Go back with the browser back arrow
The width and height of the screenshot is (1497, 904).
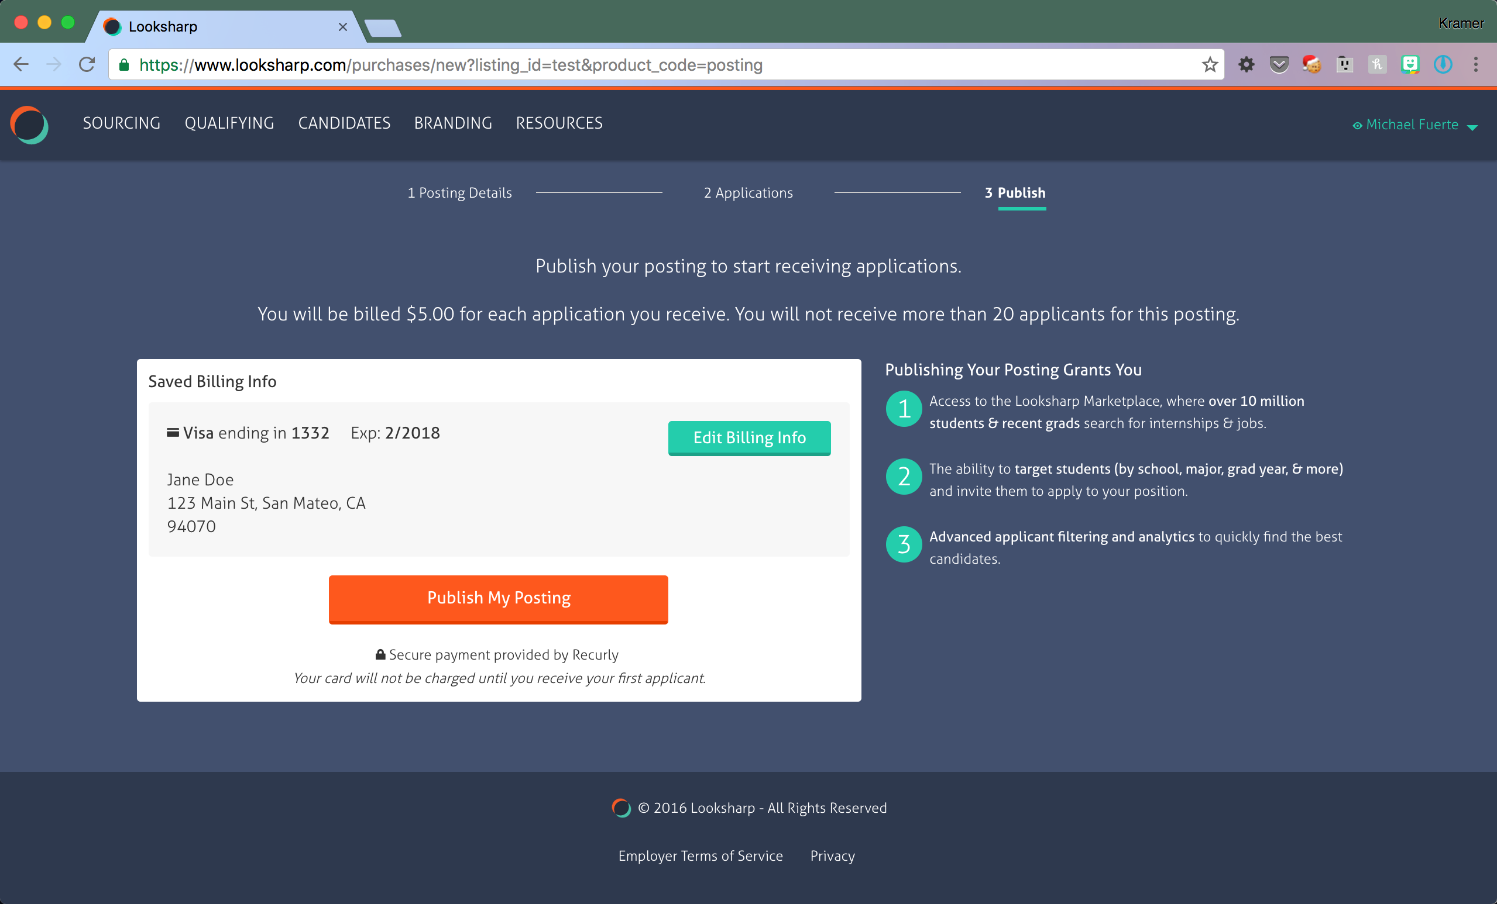tap(21, 64)
